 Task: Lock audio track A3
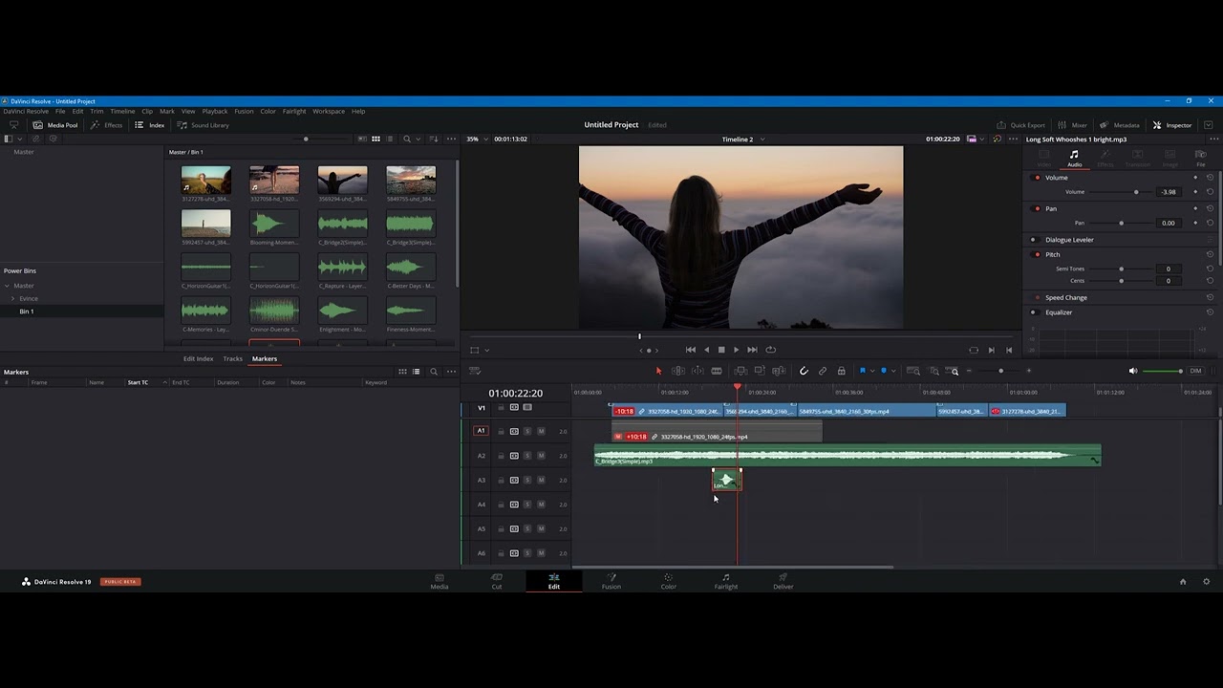pyautogui.click(x=501, y=481)
